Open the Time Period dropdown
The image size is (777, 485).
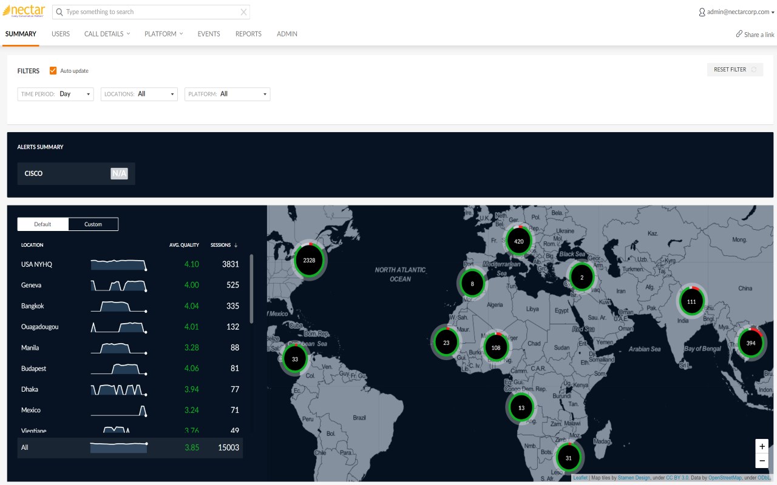coord(56,94)
